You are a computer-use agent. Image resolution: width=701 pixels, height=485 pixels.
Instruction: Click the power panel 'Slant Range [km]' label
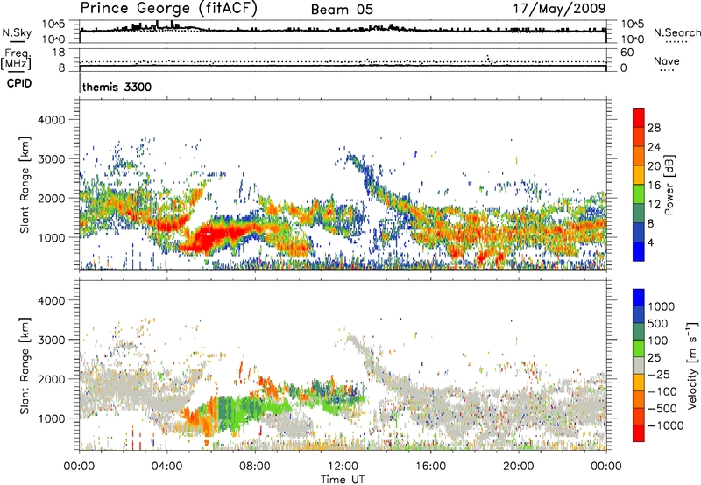25,185
